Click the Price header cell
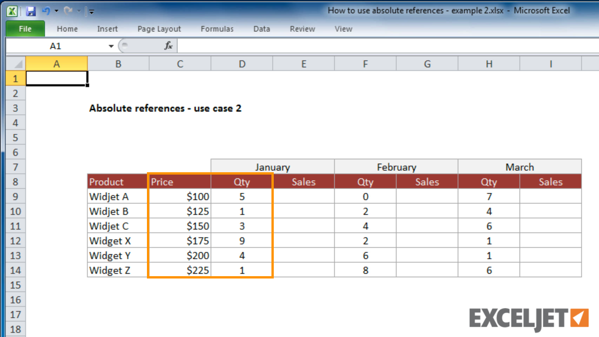599x337 pixels. (180, 182)
